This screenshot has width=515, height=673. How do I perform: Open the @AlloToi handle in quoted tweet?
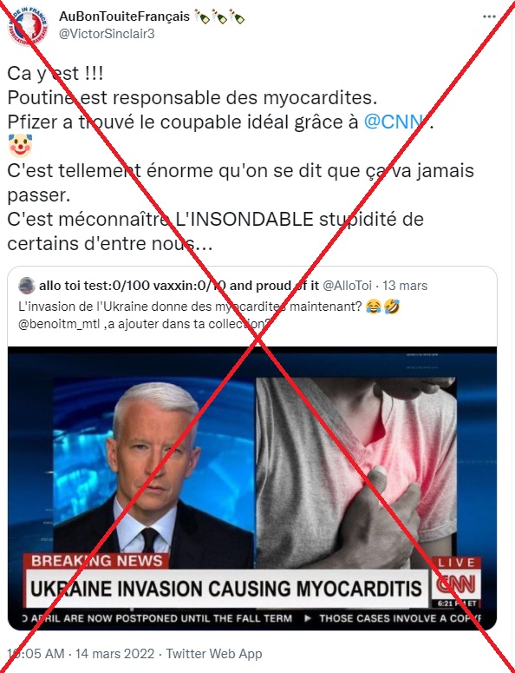[347, 286]
